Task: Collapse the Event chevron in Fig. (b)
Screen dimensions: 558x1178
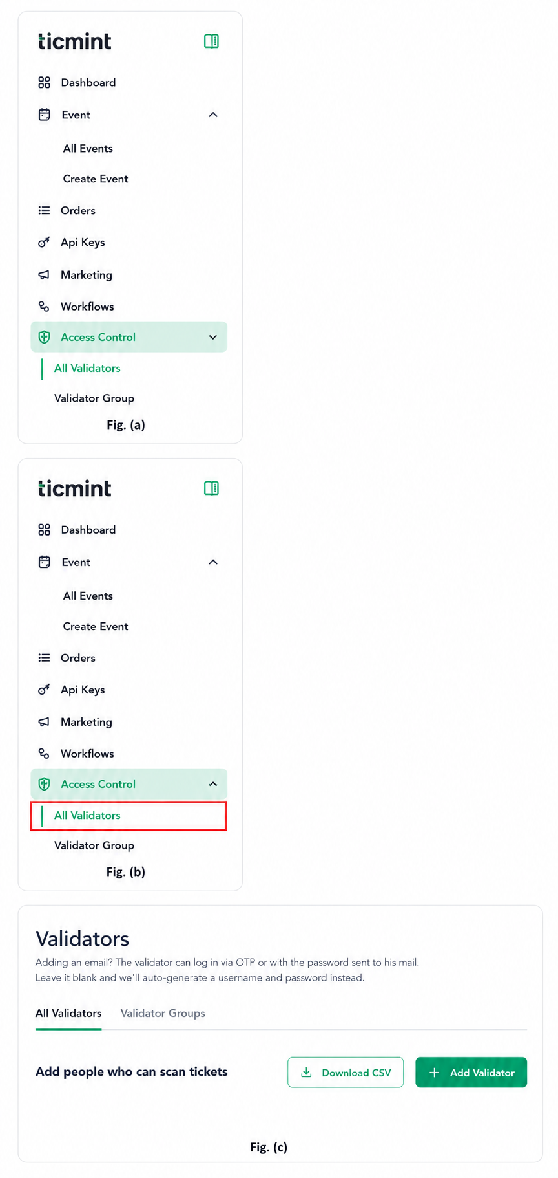Action: (213, 562)
